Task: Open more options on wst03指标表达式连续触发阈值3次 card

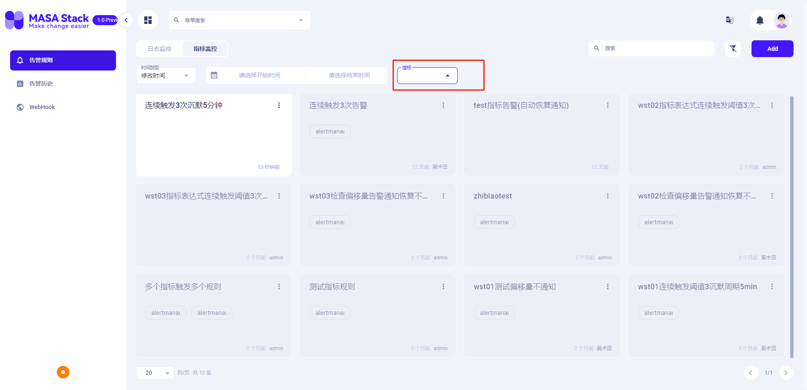Action: pyautogui.click(x=279, y=196)
